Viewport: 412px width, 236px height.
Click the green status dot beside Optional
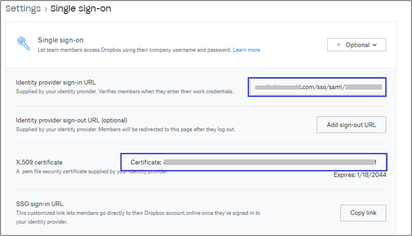[338, 45]
